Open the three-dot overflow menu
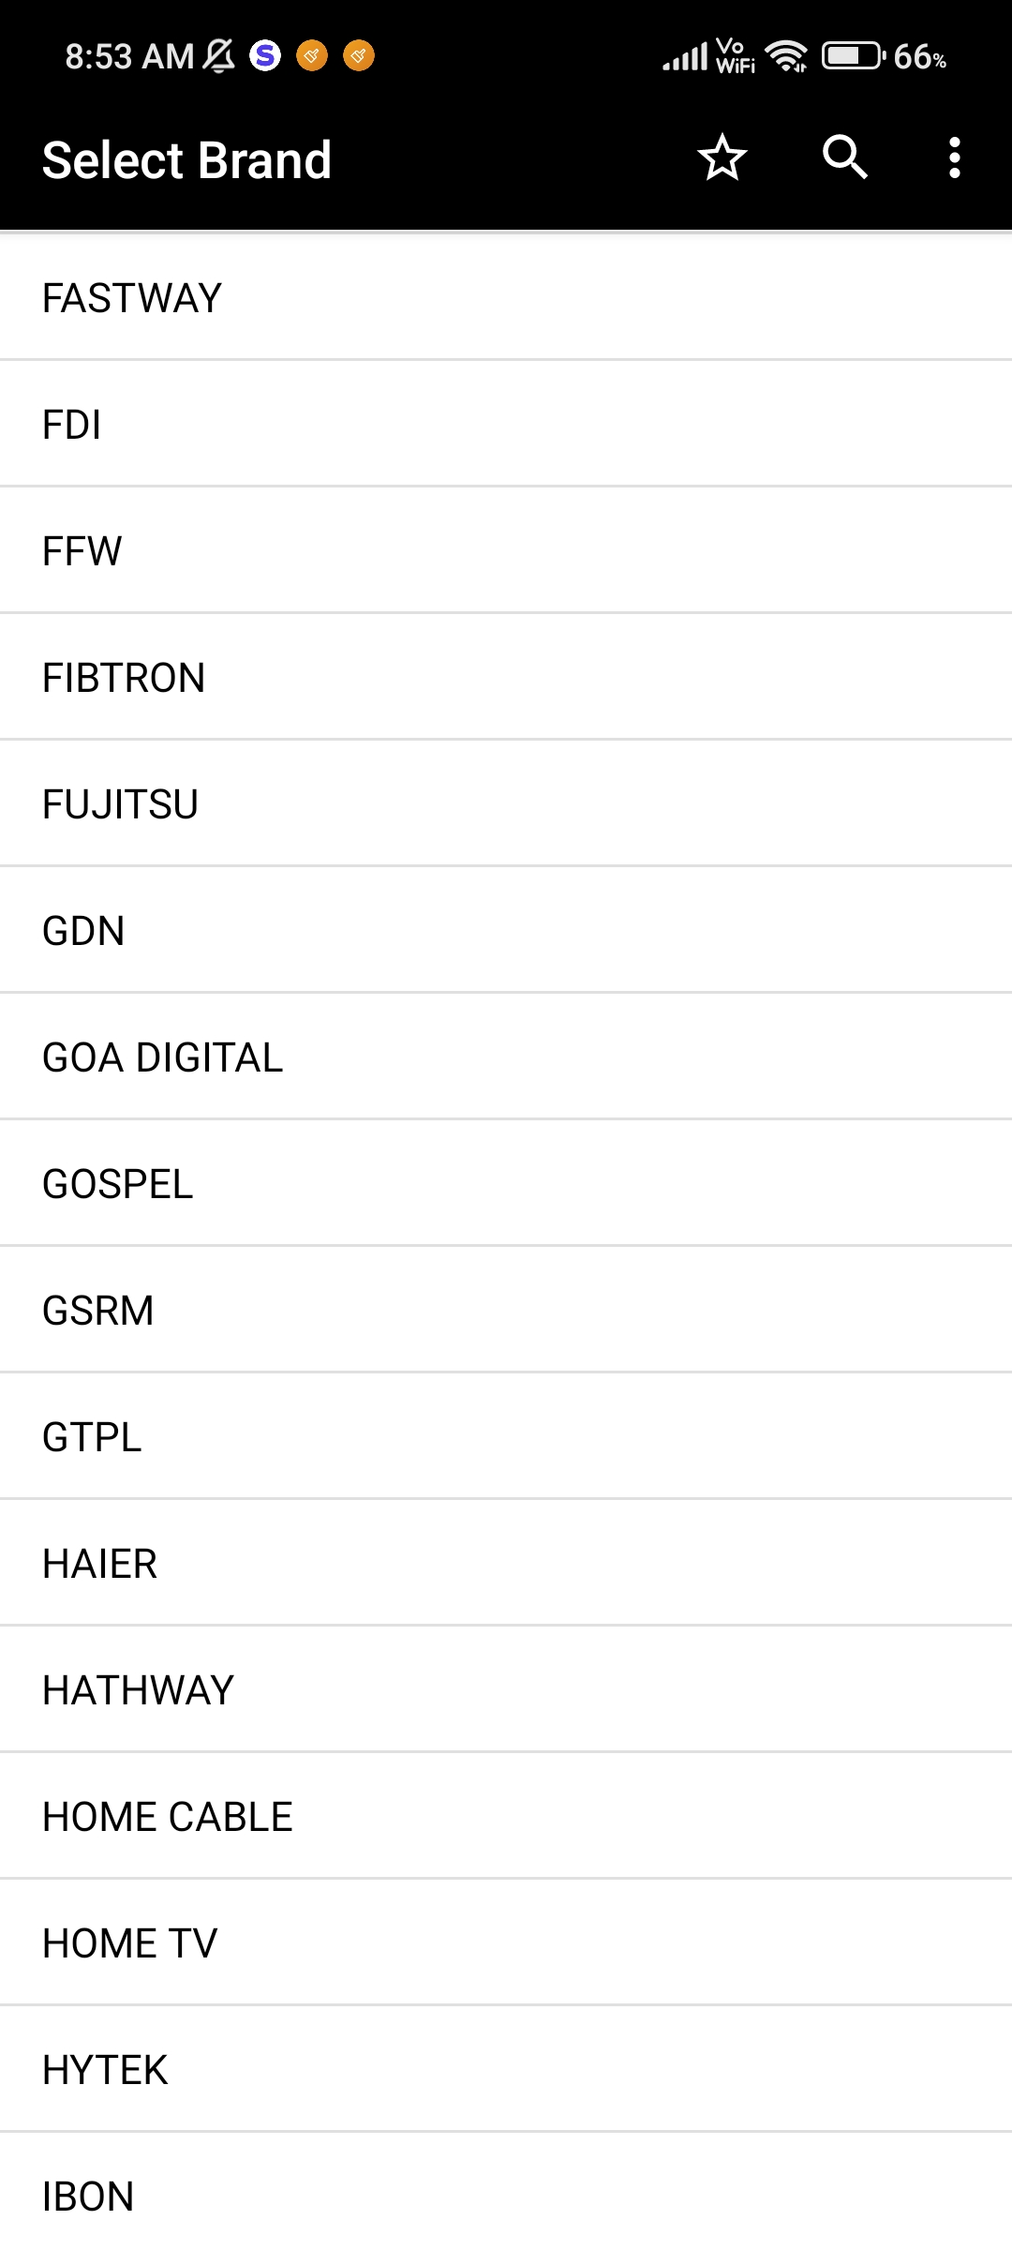Viewport: 1012px width, 2250px height. (954, 157)
